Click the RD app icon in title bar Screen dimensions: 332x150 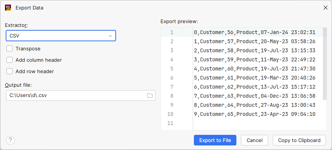pyautogui.click(x=8, y=8)
